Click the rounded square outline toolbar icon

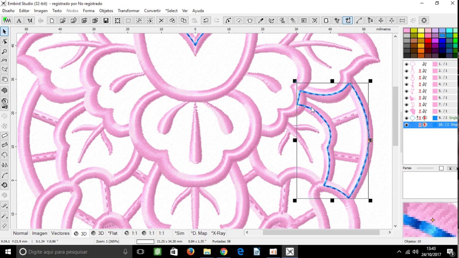pos(326,20)
